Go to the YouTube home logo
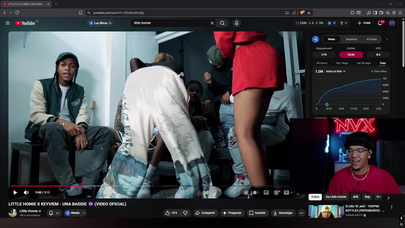Screen dimensions: 405x228 (x=25, y=23)
